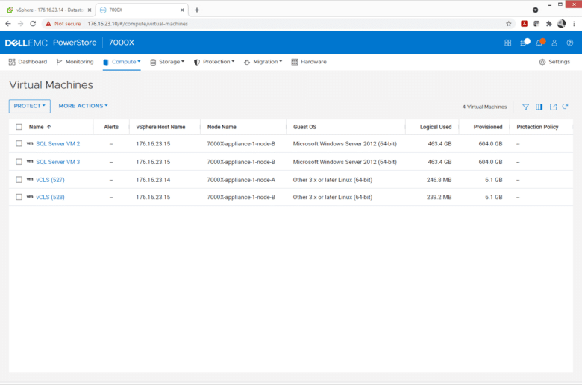The width and height of the screenshot is (582, 385).
Task: Click the browser address bar URL
Action: point(138,24)
